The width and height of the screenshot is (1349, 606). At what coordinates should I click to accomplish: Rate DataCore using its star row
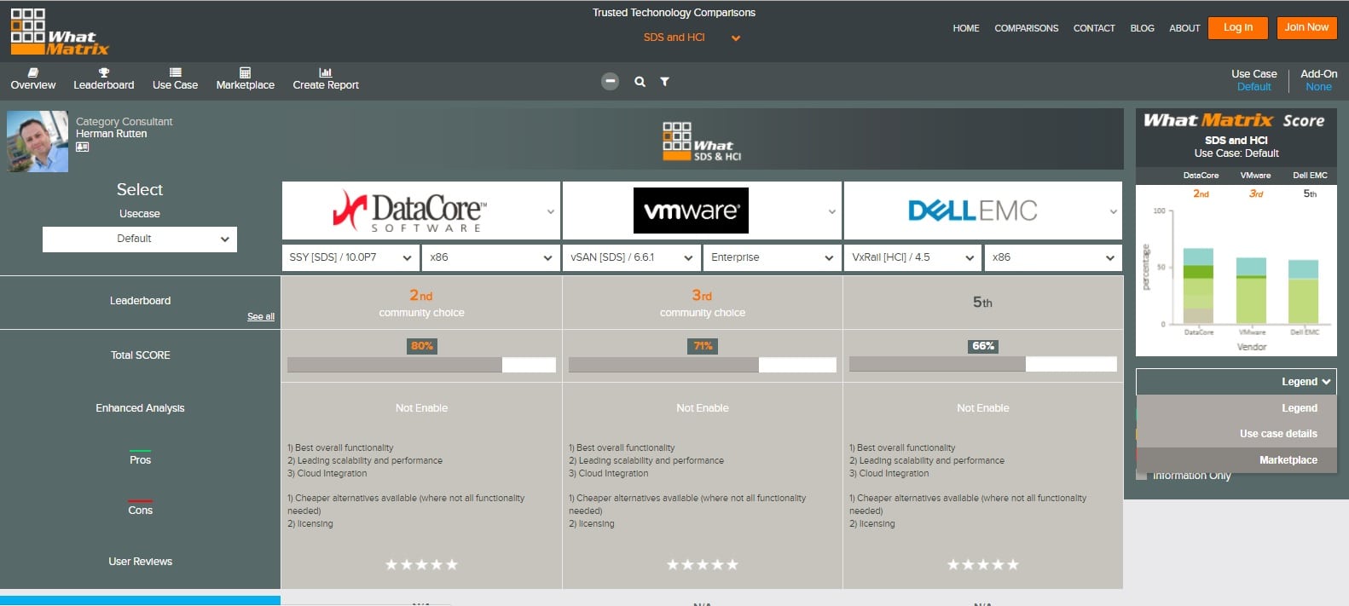tap(421, 564)
